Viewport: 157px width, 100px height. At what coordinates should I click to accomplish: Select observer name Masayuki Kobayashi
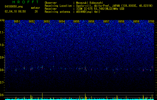pos(90,3)
